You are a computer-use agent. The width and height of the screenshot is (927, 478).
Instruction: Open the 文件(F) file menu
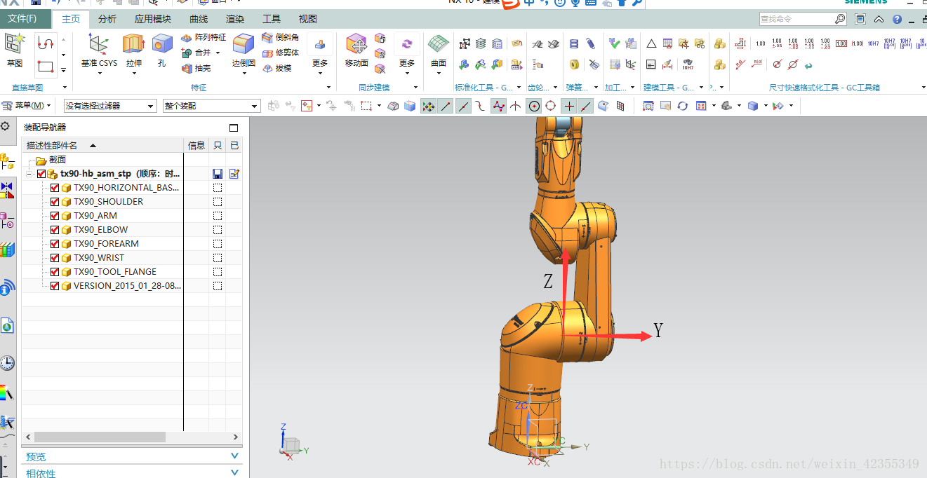[25, 19]
